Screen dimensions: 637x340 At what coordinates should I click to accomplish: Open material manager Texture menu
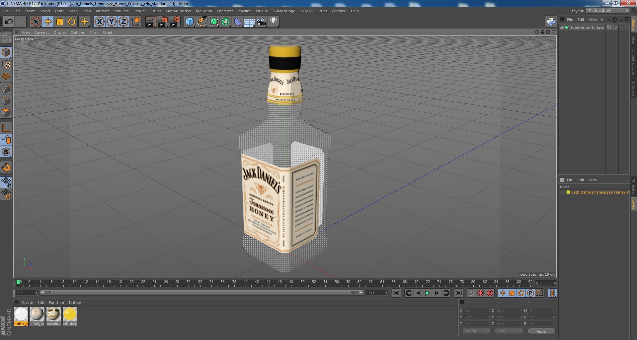click(75, 303)
